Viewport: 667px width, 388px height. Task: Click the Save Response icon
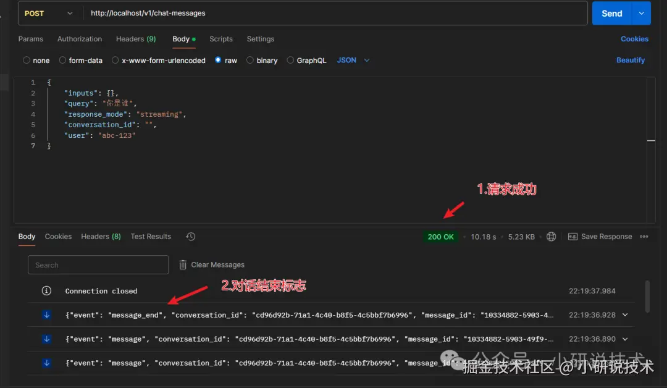coord(573,237)
